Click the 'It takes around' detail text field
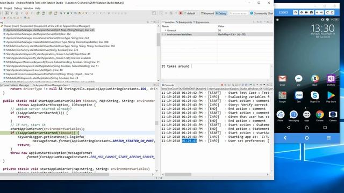 215,71
